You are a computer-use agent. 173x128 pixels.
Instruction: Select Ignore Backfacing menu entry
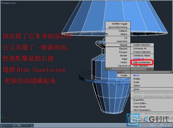tap(118, 27)
